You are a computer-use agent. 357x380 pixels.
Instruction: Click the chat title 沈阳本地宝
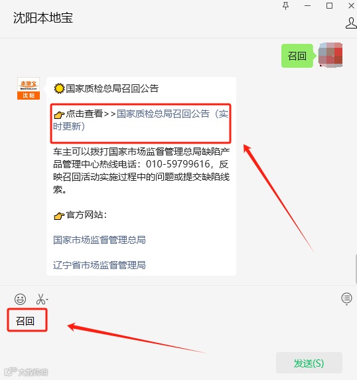[x=43, y=18]
